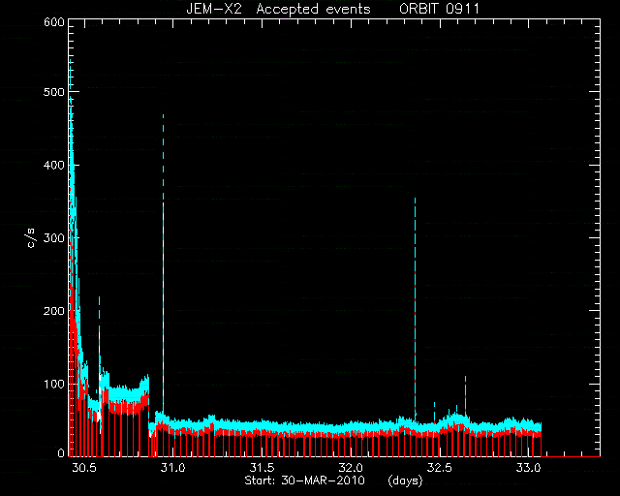Click the plot title JEM-X2 Accepted events

[x=278, y=9]
